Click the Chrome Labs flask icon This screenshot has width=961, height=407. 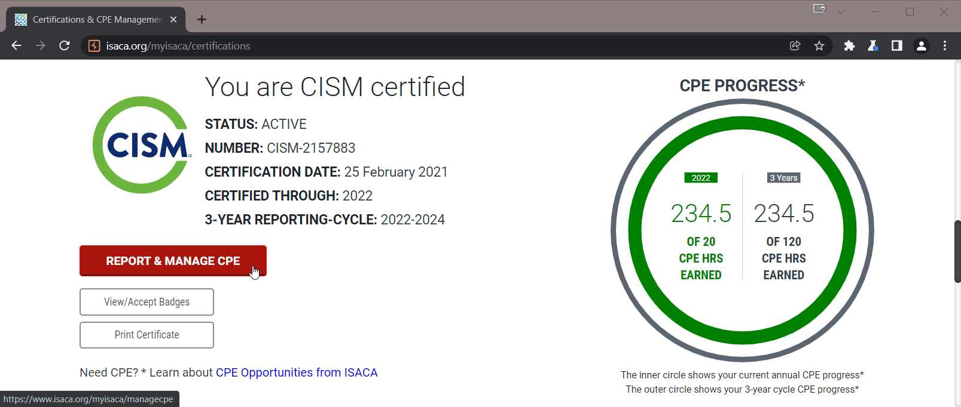873,46
